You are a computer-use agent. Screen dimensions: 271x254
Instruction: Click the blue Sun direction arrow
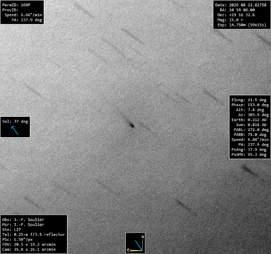tap(15, 130)
